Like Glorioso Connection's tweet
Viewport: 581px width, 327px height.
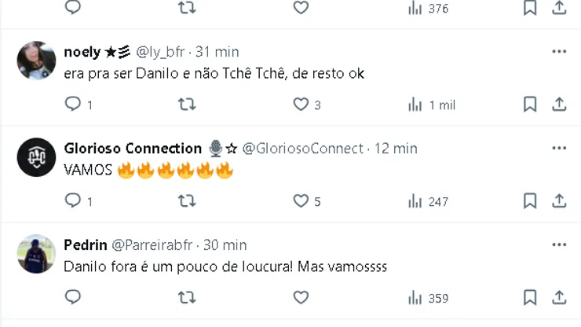point(301,201)
